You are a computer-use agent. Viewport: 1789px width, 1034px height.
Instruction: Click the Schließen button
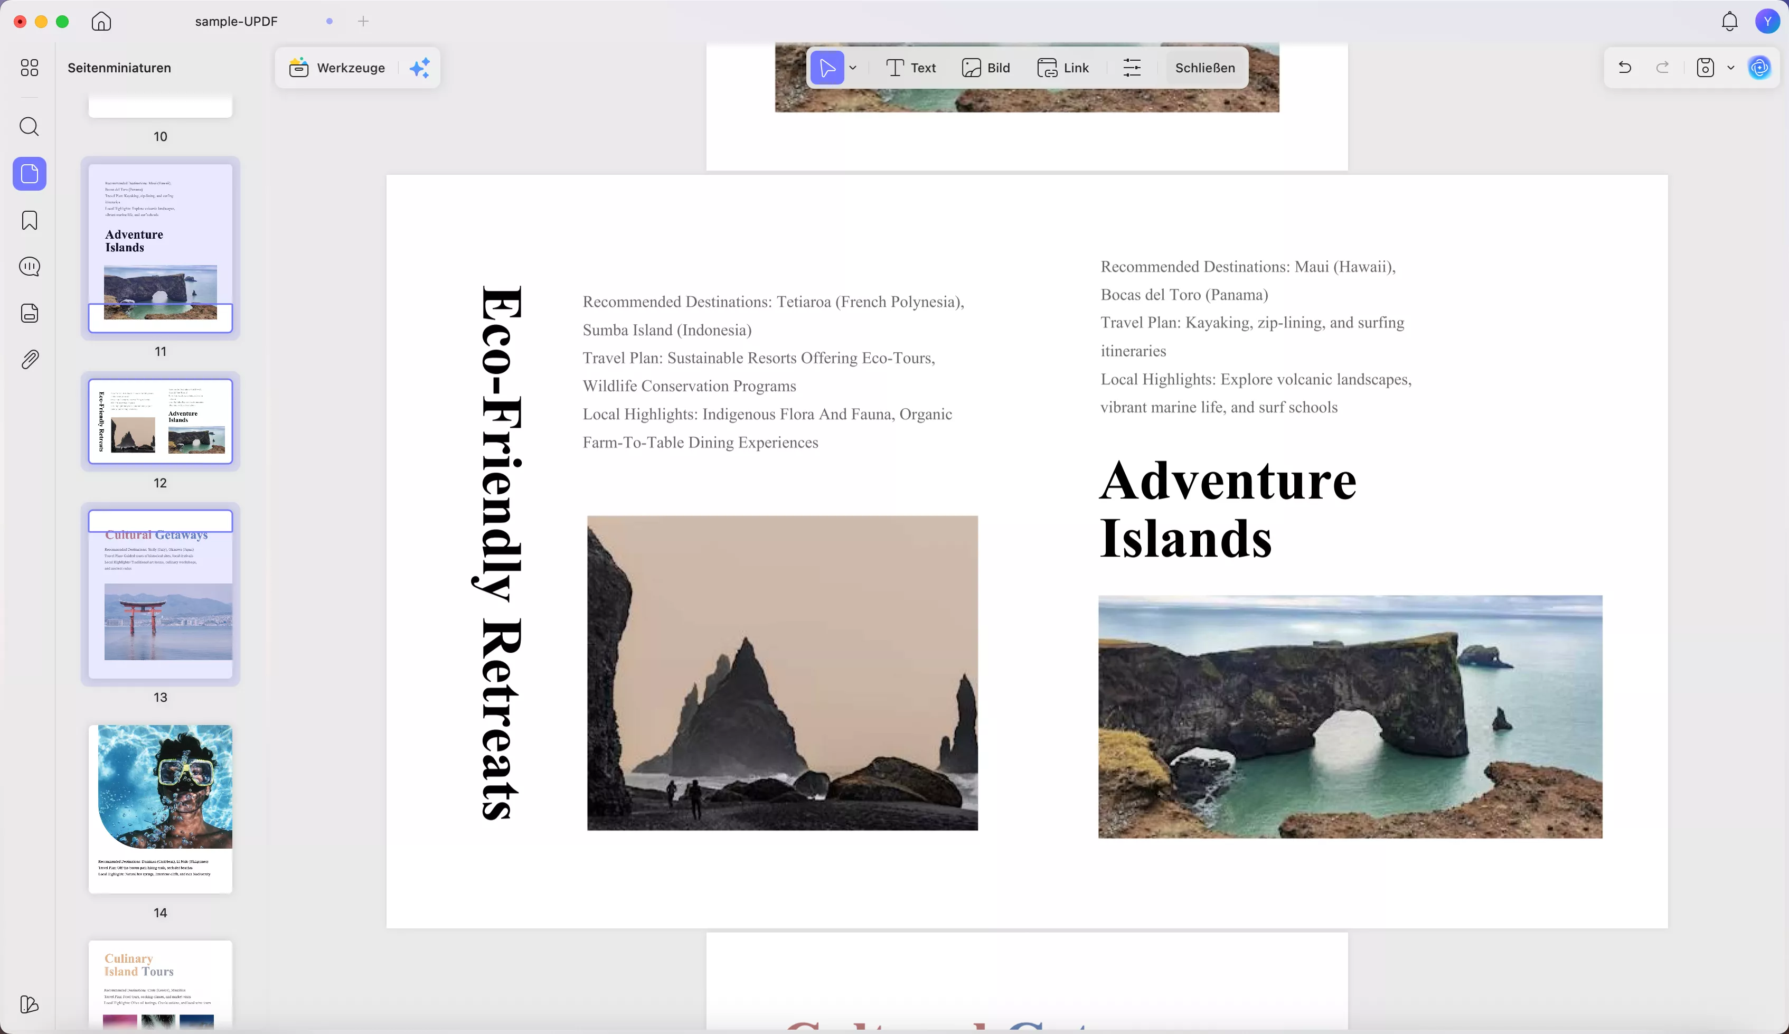tap(1205, 68)
